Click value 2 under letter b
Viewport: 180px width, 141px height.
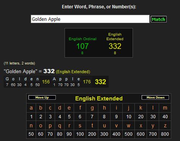point(41,116)
